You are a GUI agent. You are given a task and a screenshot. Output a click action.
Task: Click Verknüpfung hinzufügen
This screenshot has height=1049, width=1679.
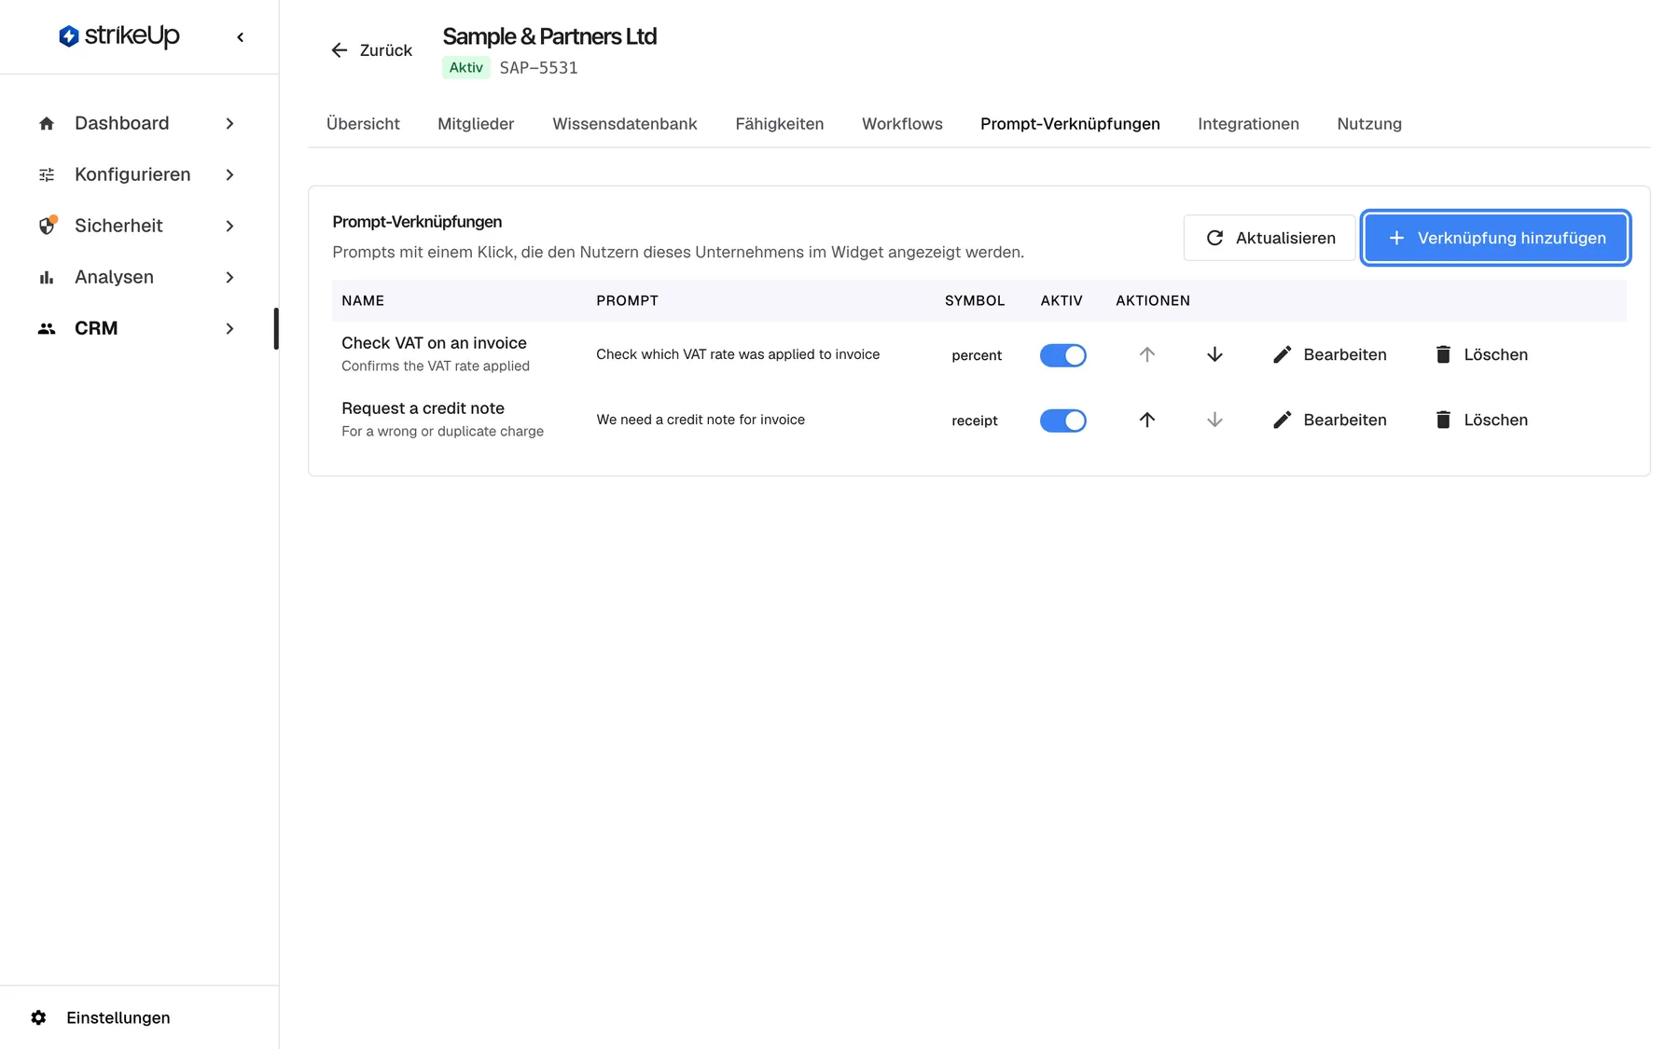[1496, 238]
